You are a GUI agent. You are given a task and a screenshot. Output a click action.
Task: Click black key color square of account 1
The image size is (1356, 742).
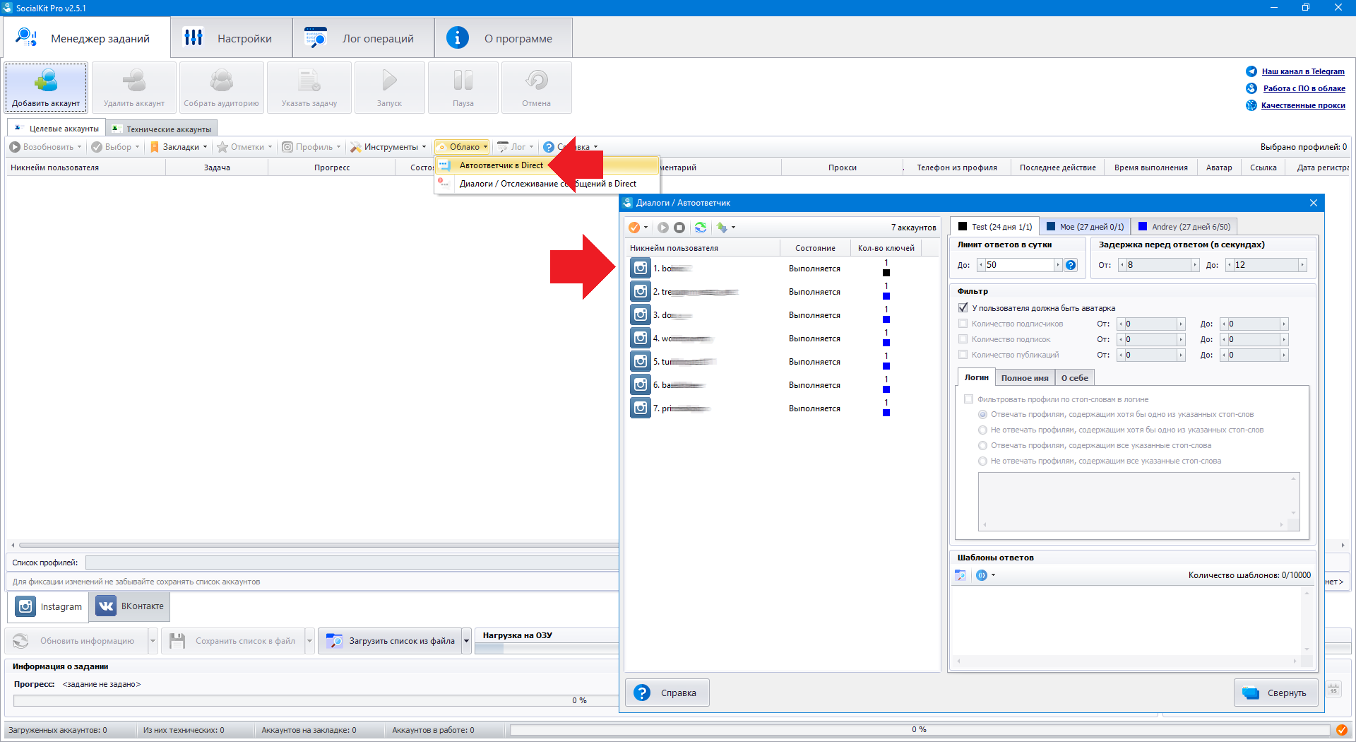pyautogui.click(x=886, y=273)
